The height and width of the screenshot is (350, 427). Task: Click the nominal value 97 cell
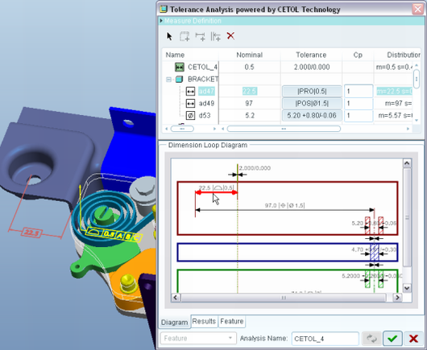(x=249, y=103)
